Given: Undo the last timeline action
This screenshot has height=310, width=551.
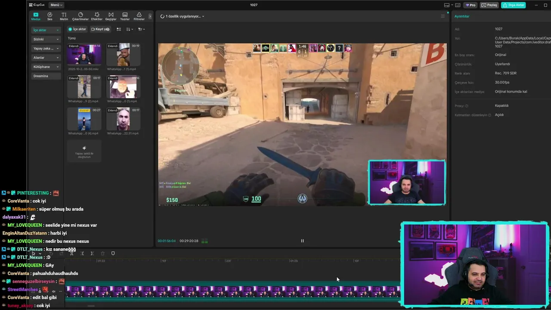Looking at the screenshot, I should point(51,254).
